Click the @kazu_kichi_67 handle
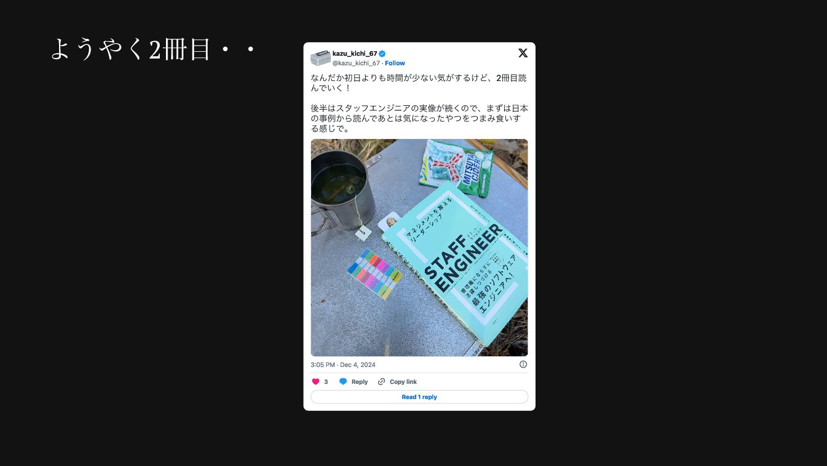827x466 pixels. tap(356, 63)
